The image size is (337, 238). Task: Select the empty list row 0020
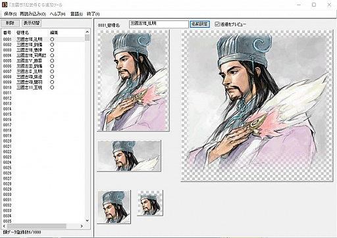pos(43,141)
